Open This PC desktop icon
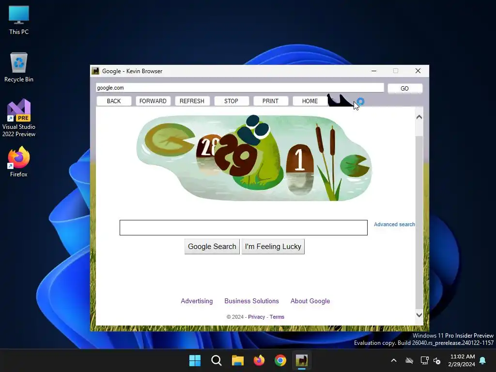The image size is (496, 372). point(19,20)
